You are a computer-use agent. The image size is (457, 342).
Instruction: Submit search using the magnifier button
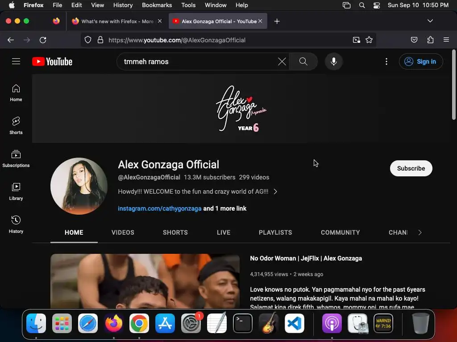click(x=303, y=61)
